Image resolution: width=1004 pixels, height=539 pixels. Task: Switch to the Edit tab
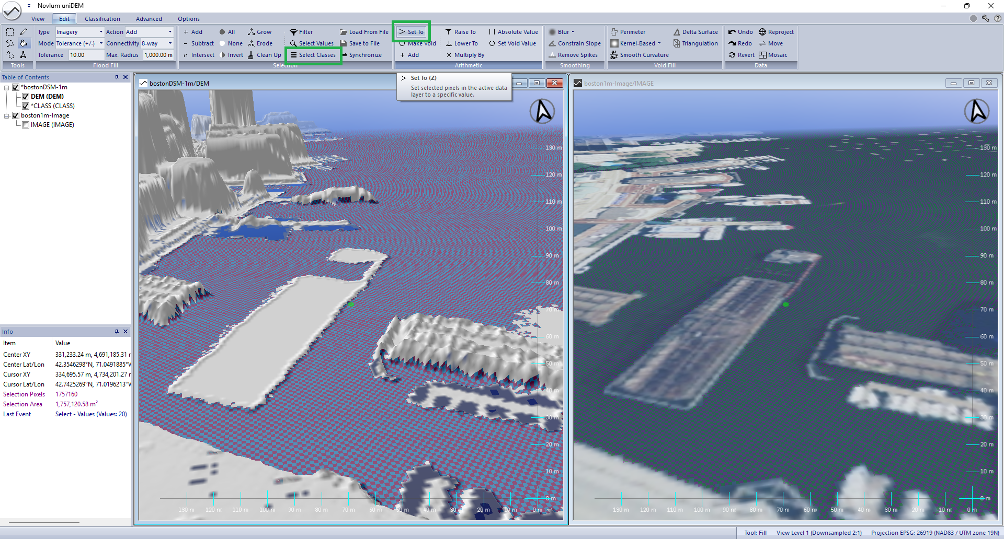tap(64, 19)
